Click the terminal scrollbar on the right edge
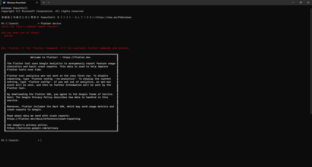This screenshot has width=312, height=167. point(310,85)
